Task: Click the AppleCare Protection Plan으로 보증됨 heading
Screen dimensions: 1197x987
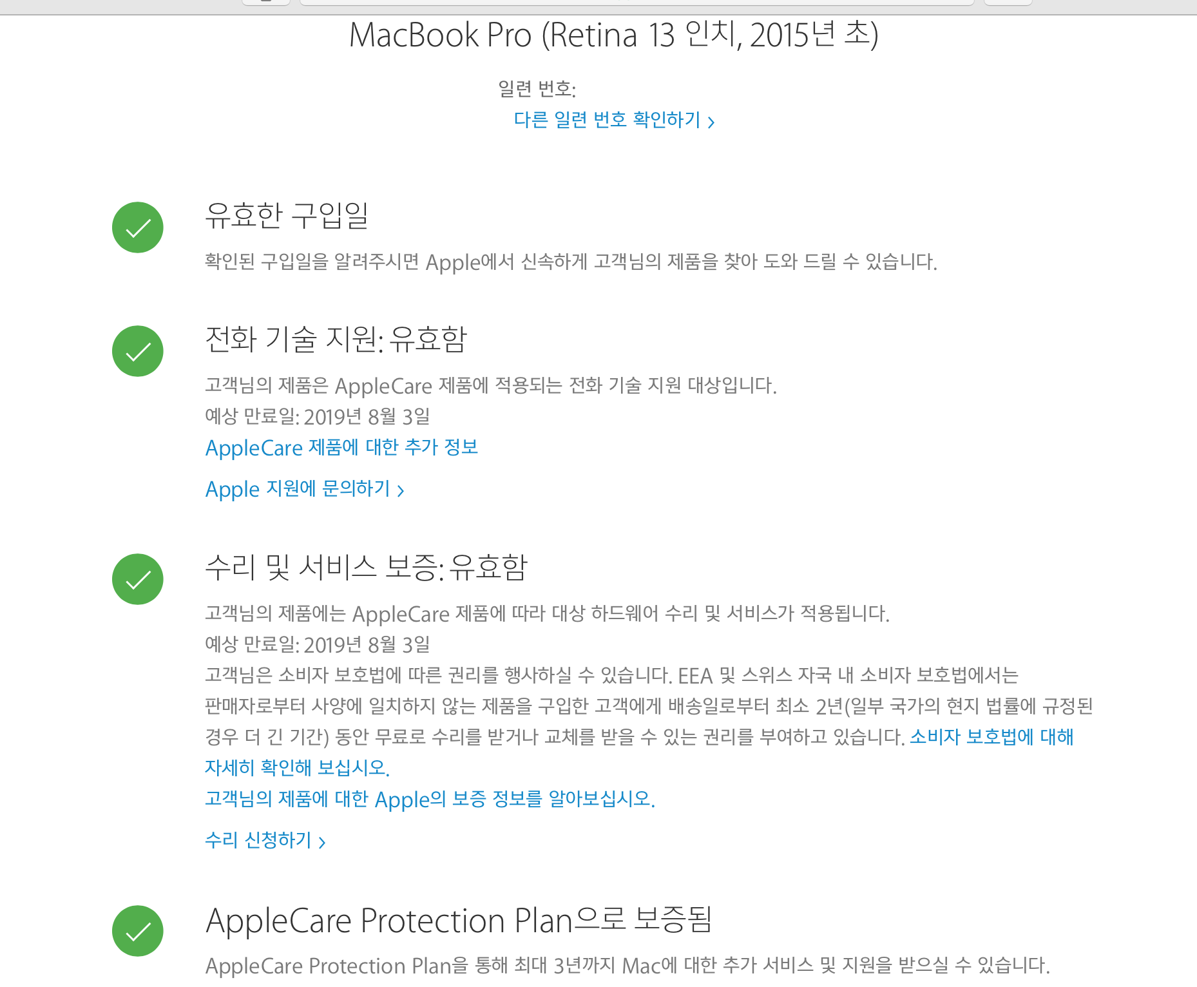Action: tap(459, 920)
